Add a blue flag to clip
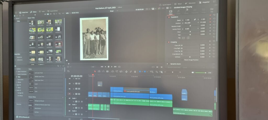Screen dimensions: 268x120 (140, 72)
